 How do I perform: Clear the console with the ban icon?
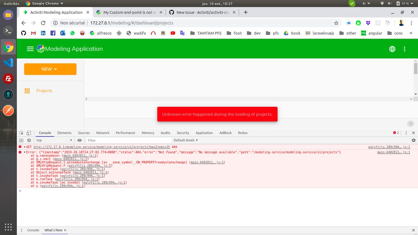click(x=29, y=140)
